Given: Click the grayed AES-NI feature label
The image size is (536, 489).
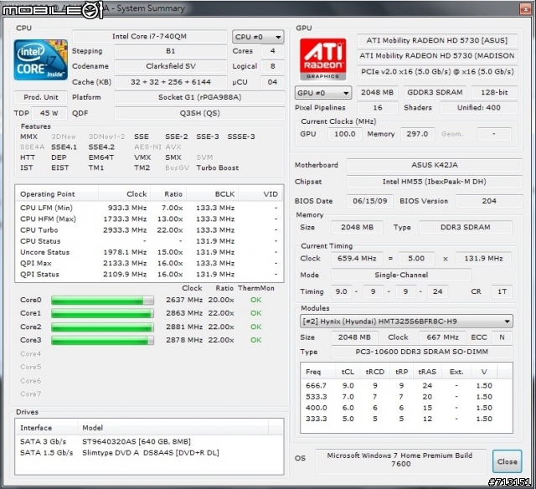Looking at the screenshot, I should [147, 147].
